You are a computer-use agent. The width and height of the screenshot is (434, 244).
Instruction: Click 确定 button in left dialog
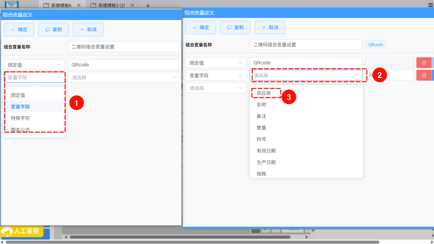click(19, 29)
